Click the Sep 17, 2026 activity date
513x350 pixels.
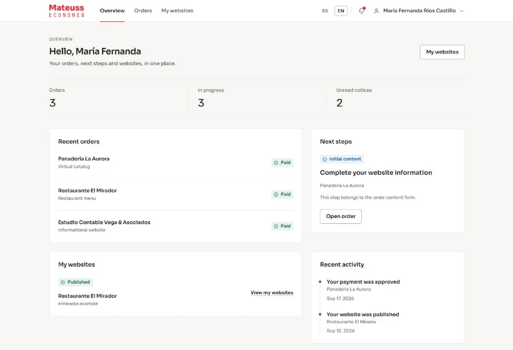[340, 298]
